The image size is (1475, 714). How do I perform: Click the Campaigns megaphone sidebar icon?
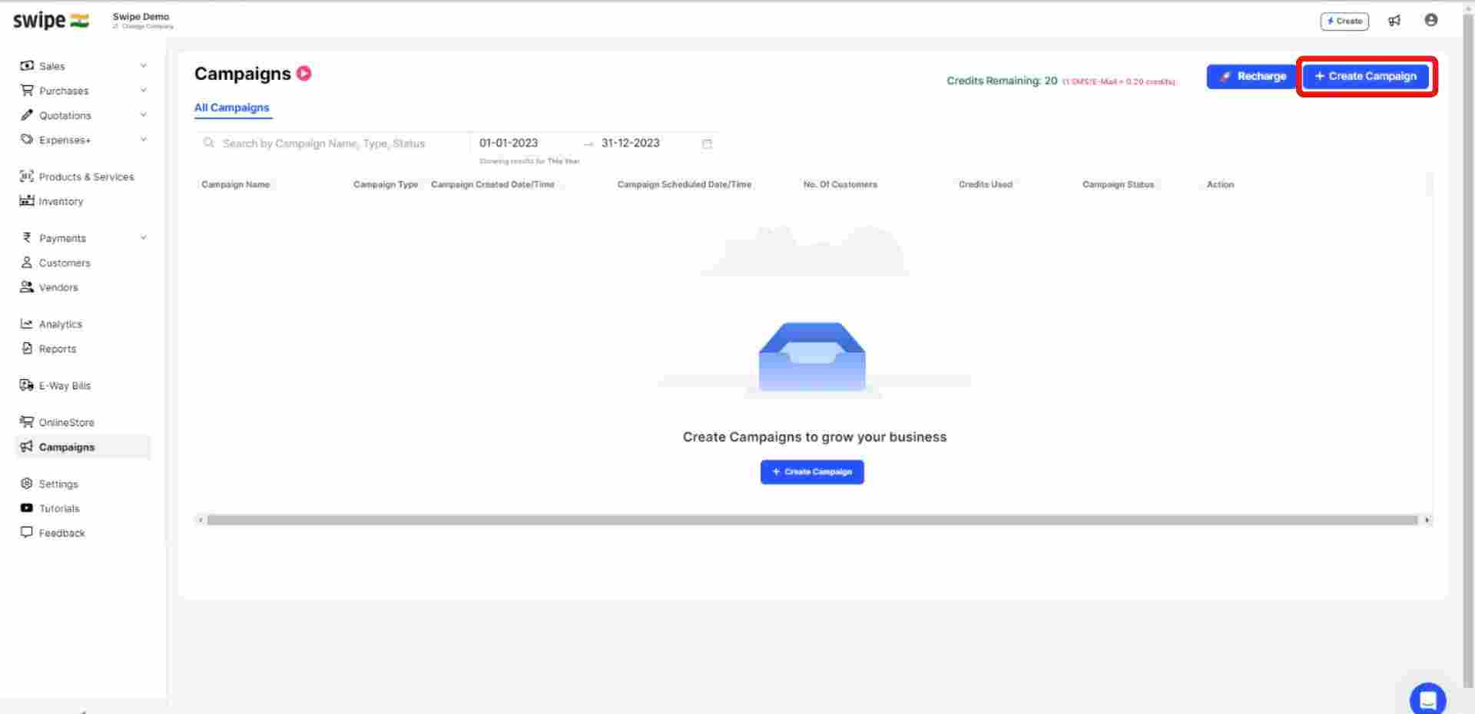[x=27, y=447]
